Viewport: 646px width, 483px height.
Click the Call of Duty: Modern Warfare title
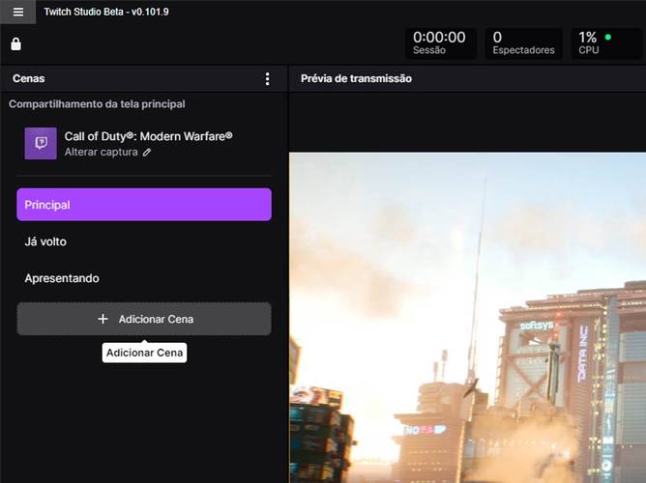pos(148,136)
